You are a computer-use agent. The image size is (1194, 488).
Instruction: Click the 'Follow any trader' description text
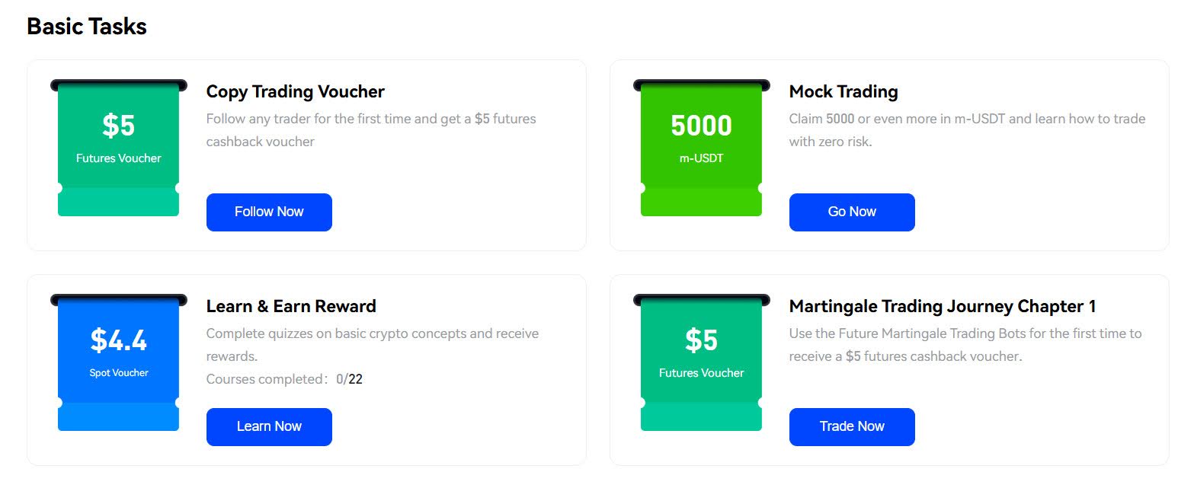371,130
